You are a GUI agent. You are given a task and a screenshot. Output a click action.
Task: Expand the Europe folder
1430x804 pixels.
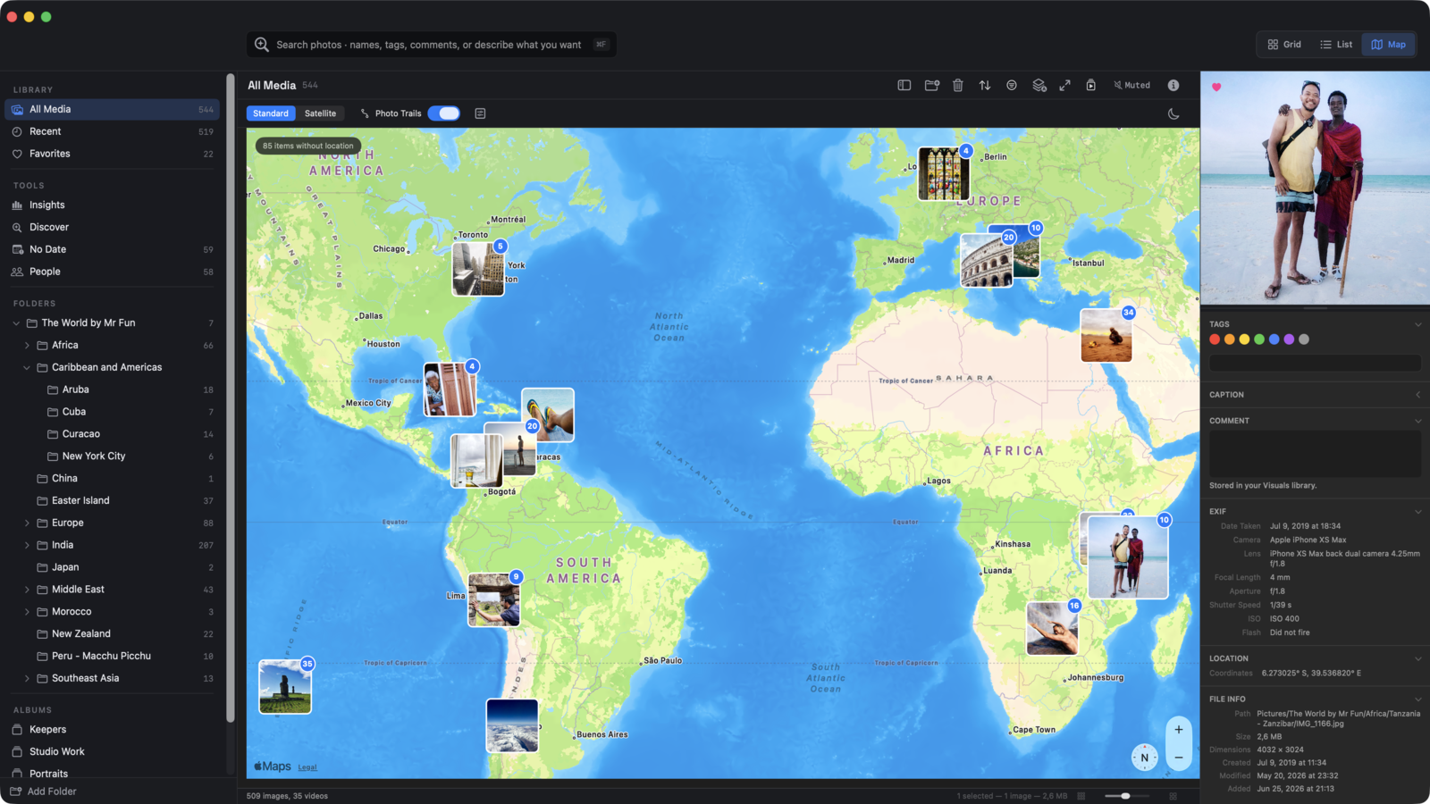27,523
